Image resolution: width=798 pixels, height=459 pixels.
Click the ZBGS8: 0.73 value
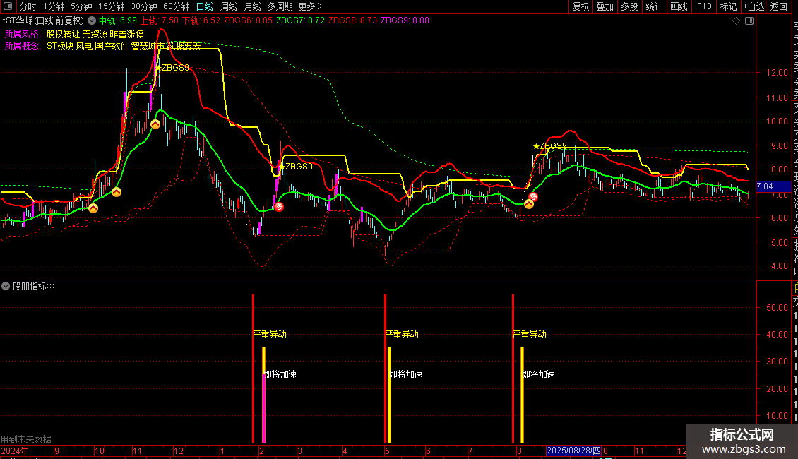[352, 20]
